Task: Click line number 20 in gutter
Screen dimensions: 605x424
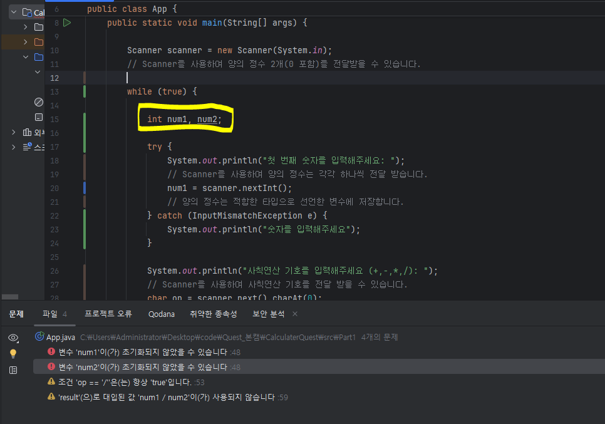Action: (x=54, y=189)
